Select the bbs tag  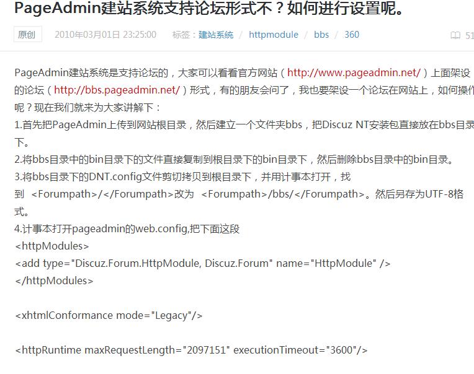(321, 35)
